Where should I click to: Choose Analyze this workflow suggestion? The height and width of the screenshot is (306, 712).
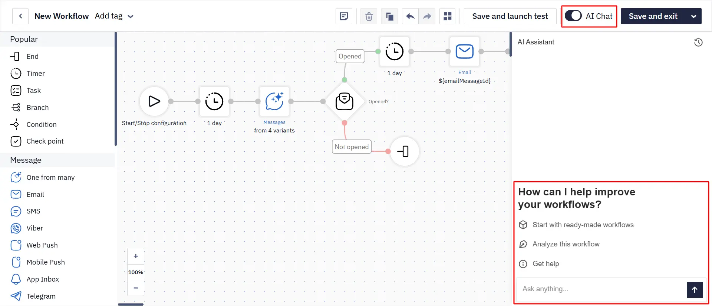[x=559, y=244]
